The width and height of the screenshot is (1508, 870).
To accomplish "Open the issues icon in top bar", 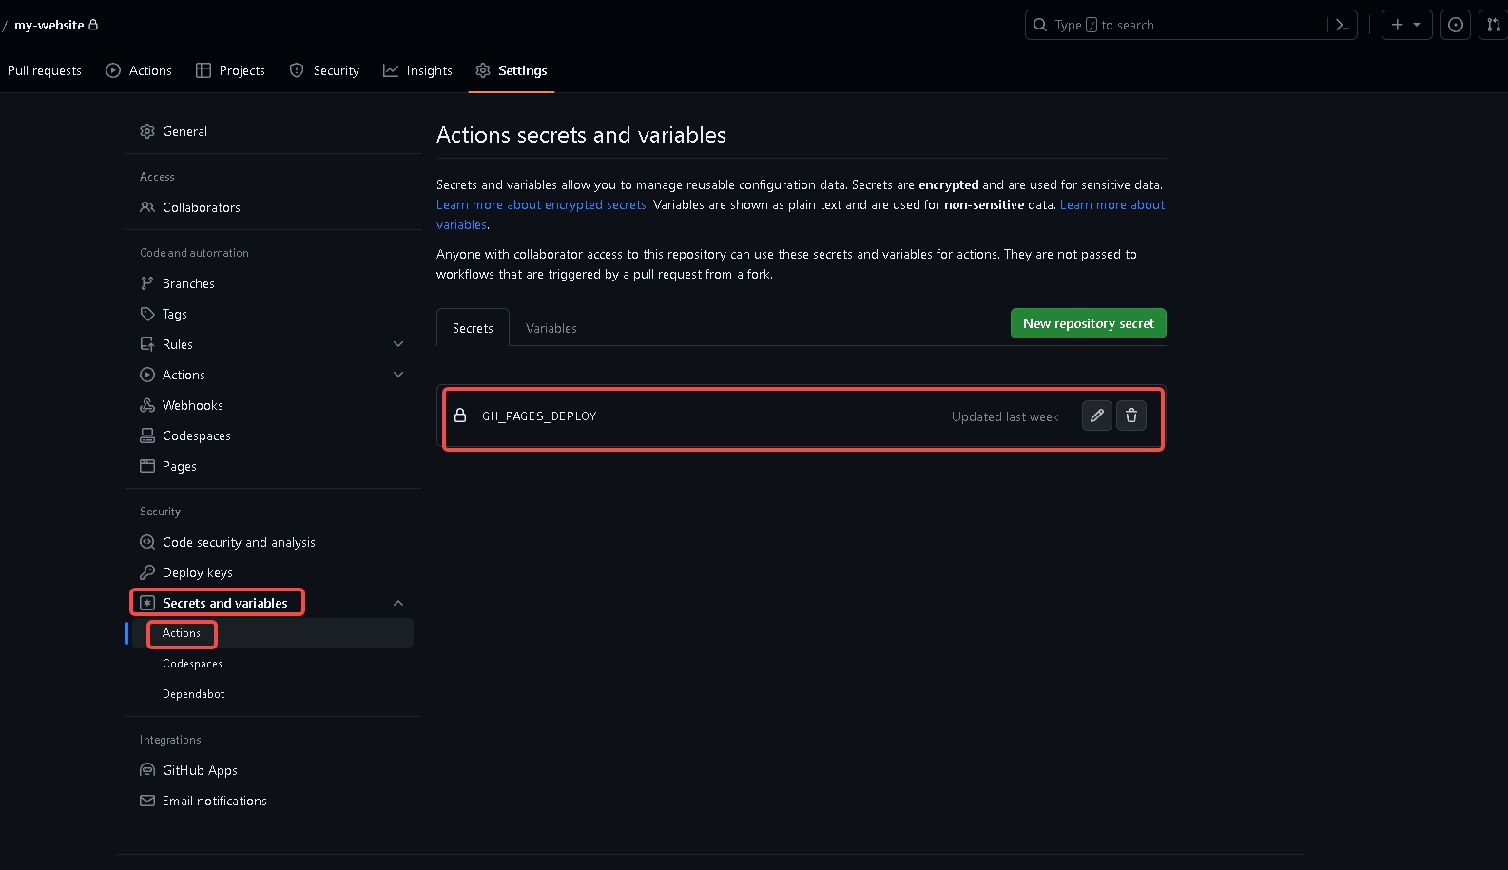I will pos(1455,25).
